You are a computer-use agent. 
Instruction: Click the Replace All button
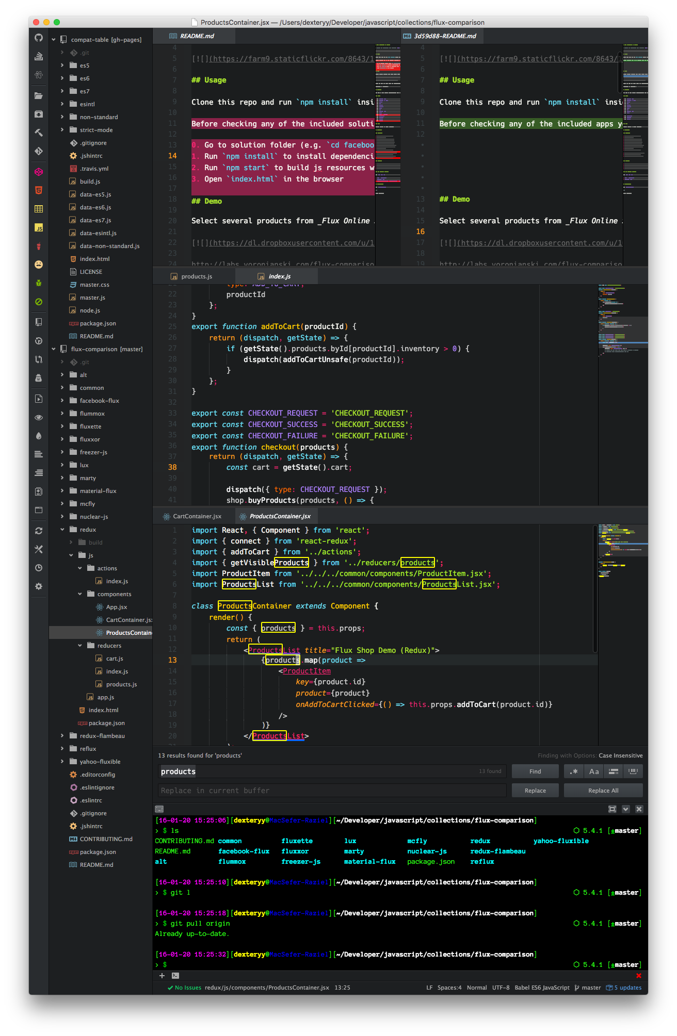coord(603,791)
